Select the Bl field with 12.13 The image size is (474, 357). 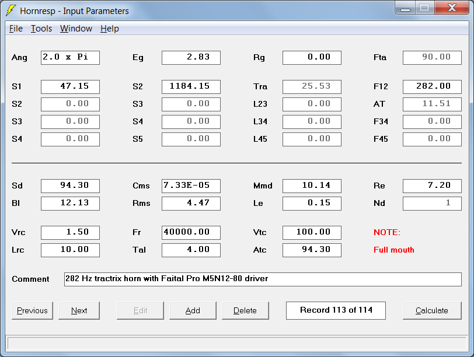pos(70,204)
